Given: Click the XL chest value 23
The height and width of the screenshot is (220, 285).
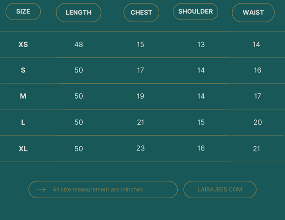Looking at the screenshot, I should coord(141,148).
